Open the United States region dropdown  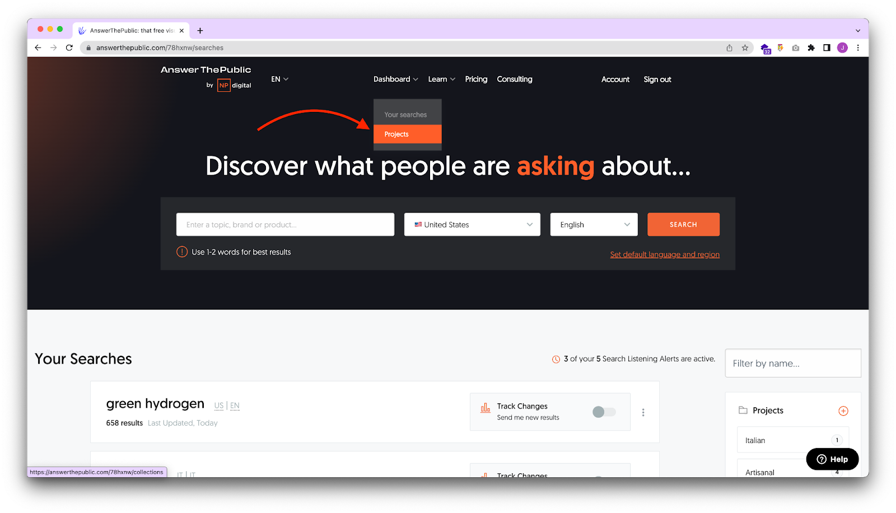pos(472,224)
